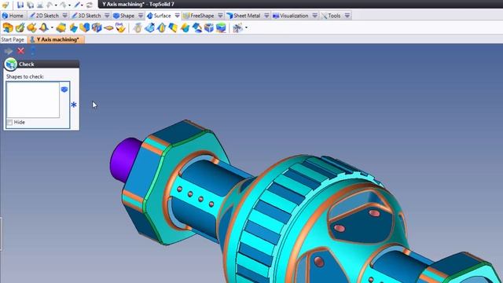Image resolution: width=503 pixels, height=283 pixels.
Task: Open the 3D Sketch tab dropdown arrow
Action: point(107,16)
